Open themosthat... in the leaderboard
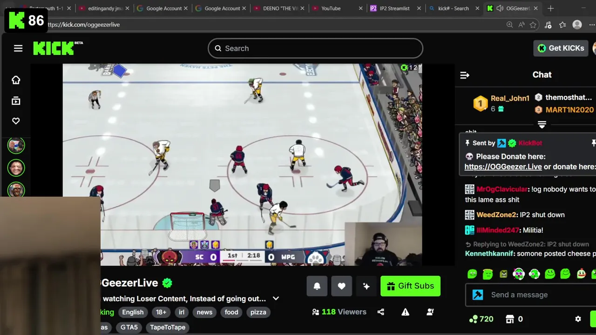This screenshot has height=335, width=596. pyautogui.click(x=569, y=97)
